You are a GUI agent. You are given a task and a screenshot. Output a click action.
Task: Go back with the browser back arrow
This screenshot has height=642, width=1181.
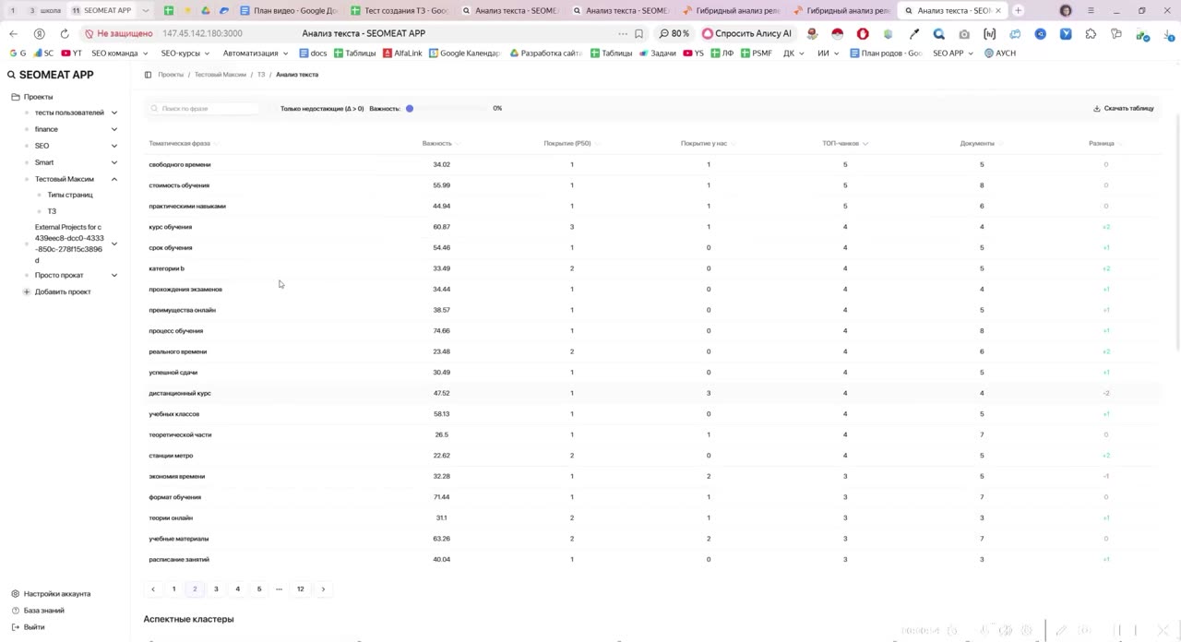pos(13,33)
